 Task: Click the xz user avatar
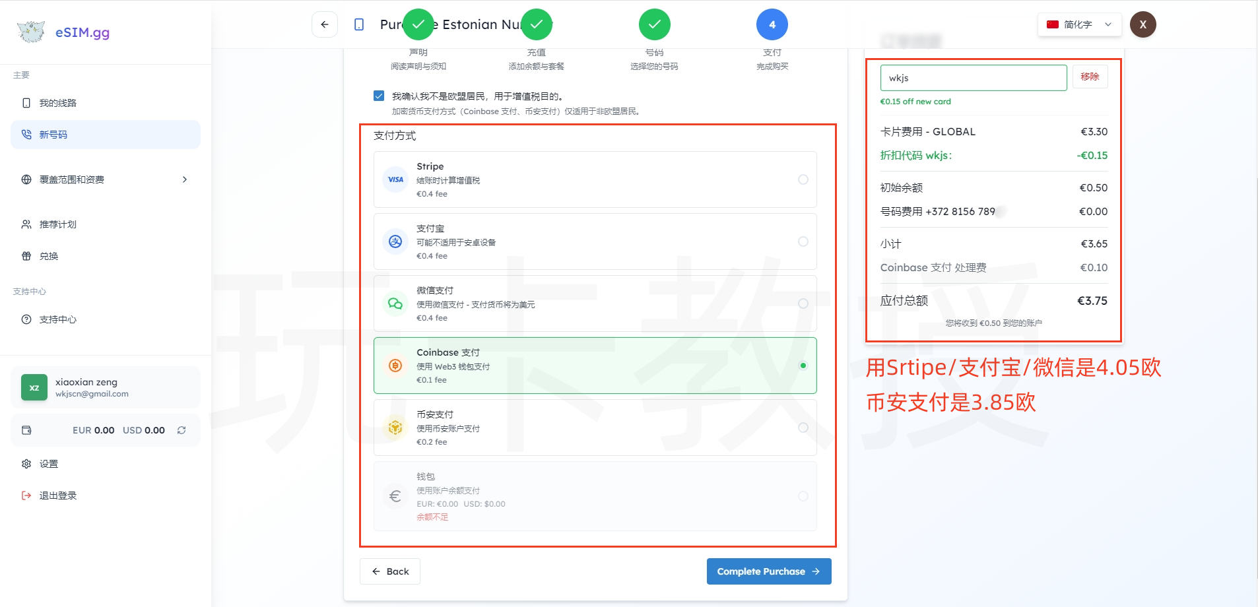pyautogui.click(x=34, y=387)
